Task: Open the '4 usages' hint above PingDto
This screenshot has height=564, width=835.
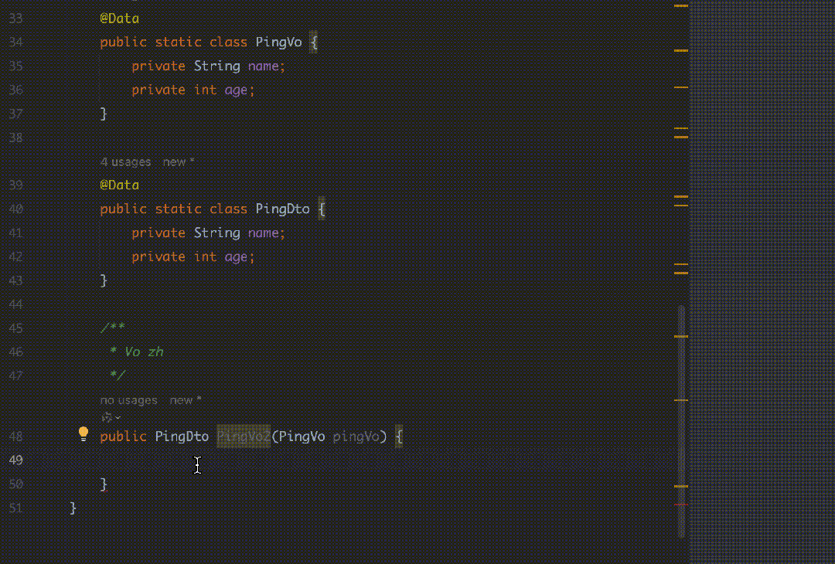Action: [x=126, y=161]
